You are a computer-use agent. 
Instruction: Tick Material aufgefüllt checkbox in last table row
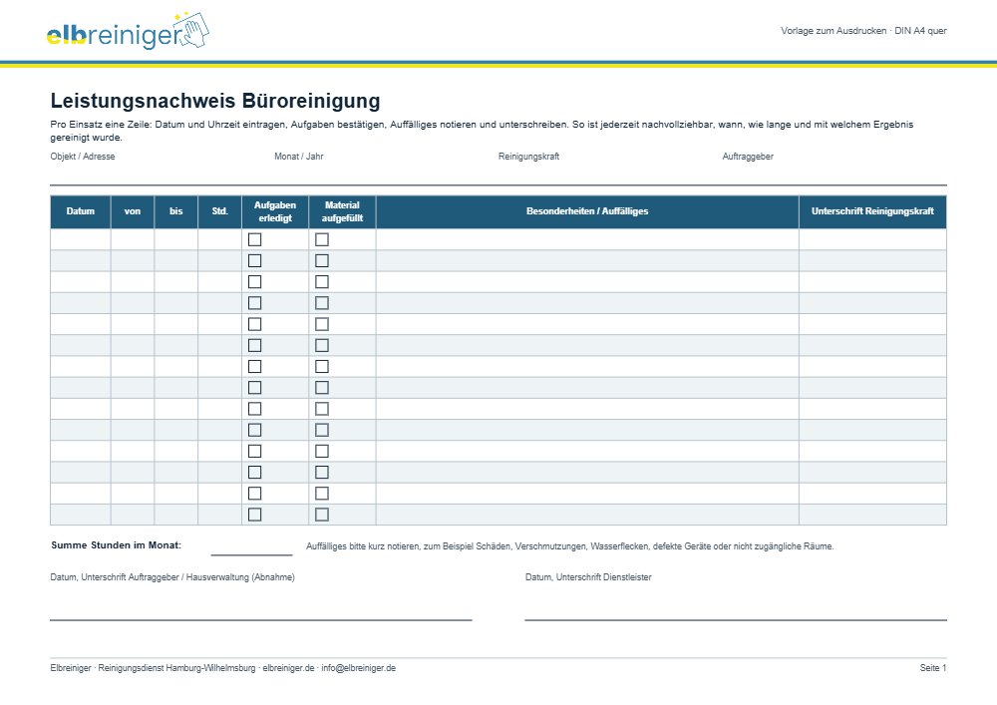click(322, 515)
